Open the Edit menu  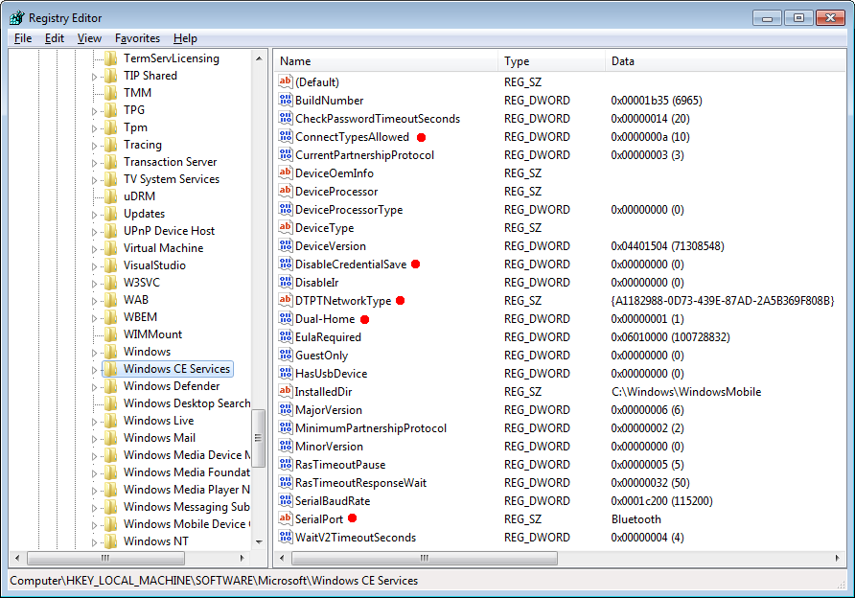click(55, 38)
